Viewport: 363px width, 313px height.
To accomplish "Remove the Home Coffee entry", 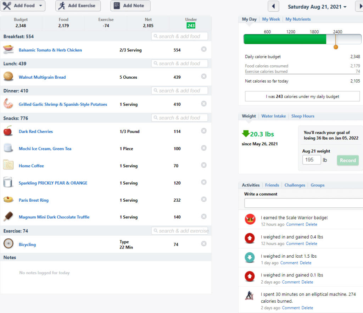I will pyautogui.click(x=204, y=165).
